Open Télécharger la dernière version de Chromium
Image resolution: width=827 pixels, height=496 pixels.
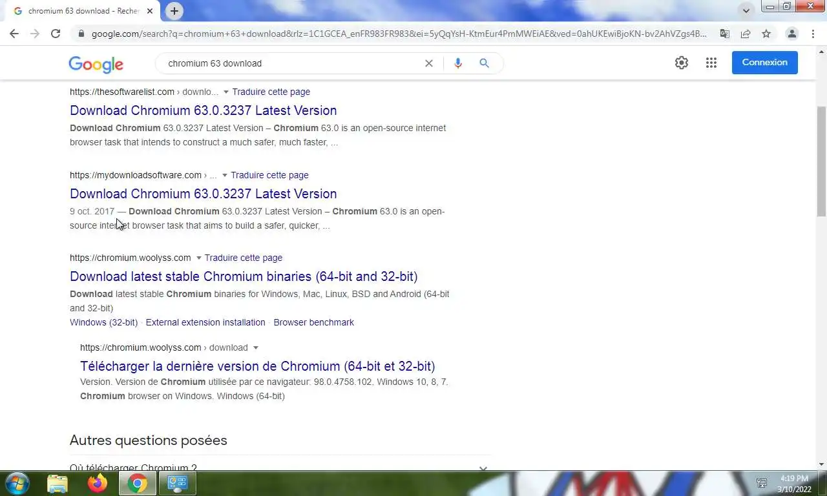tap(258, 366)
